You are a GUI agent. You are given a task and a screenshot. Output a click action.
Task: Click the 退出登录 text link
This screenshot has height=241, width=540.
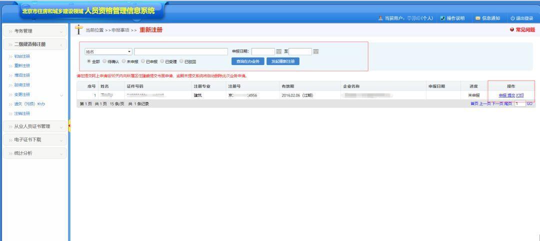(524, 18)
